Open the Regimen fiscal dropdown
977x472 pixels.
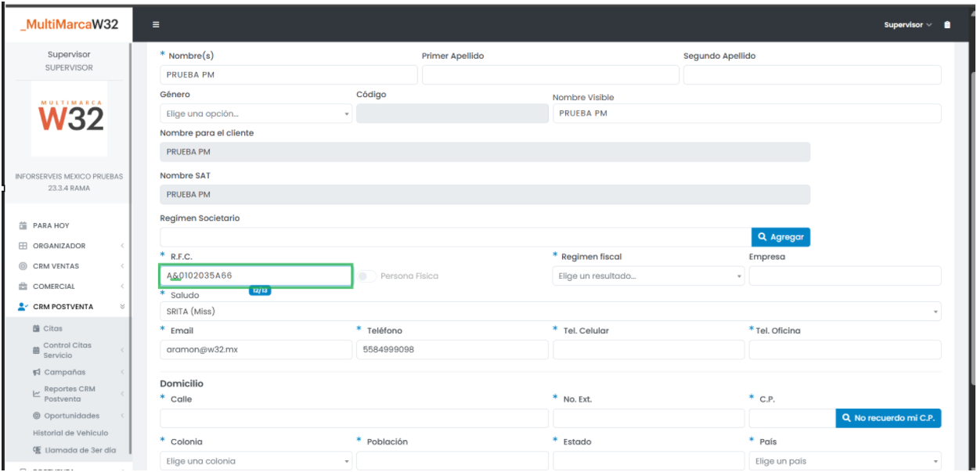point(647,276)
